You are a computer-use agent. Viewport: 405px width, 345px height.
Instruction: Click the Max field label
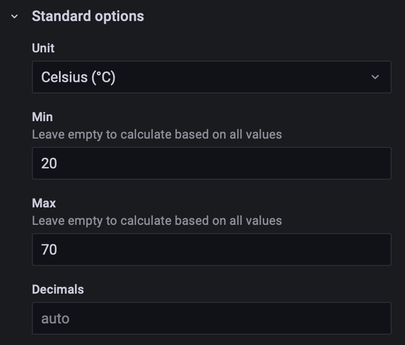44,203
